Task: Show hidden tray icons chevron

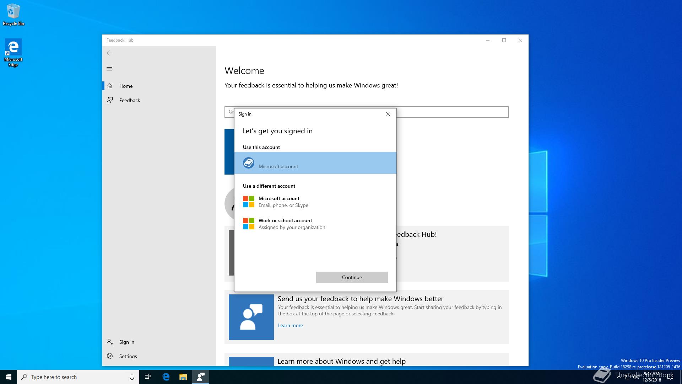Action: 619,377
